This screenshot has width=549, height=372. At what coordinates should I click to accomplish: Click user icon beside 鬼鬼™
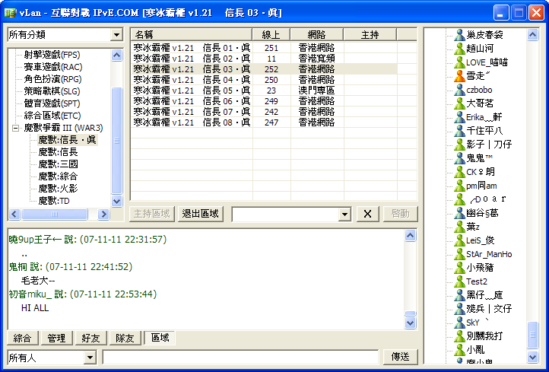pos(459,158)
